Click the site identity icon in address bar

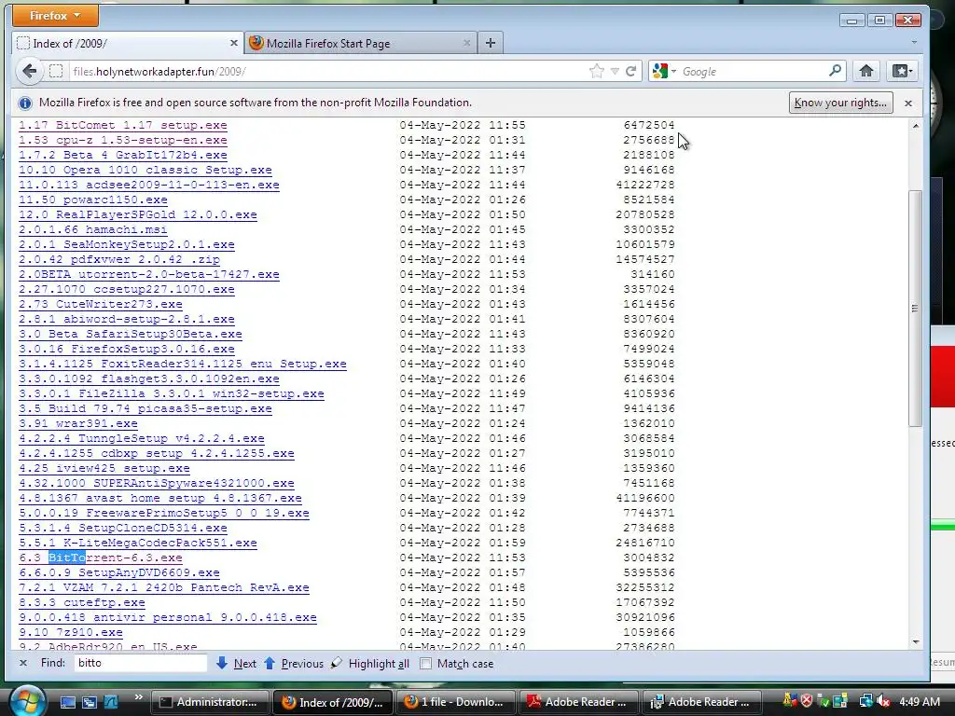(x=56, y=71)
